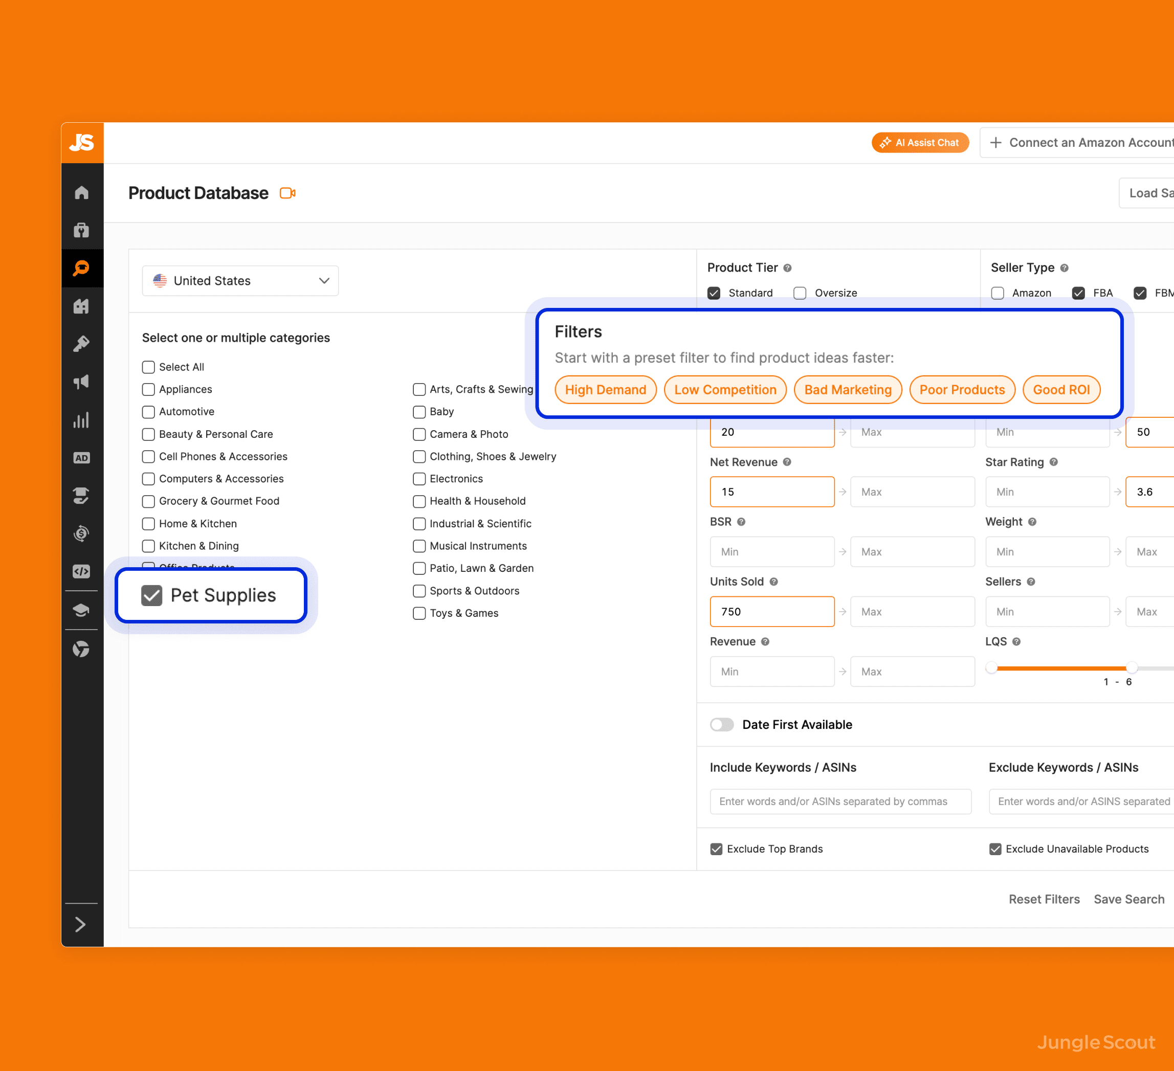
Task: Apply the Good ROI preset filter
Action: pyautogui.click(x=1061, y=390)
